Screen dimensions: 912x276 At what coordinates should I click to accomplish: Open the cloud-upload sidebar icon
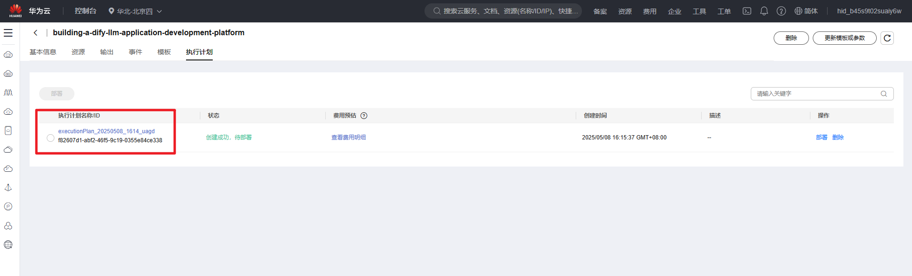click(x=8, y=111)
